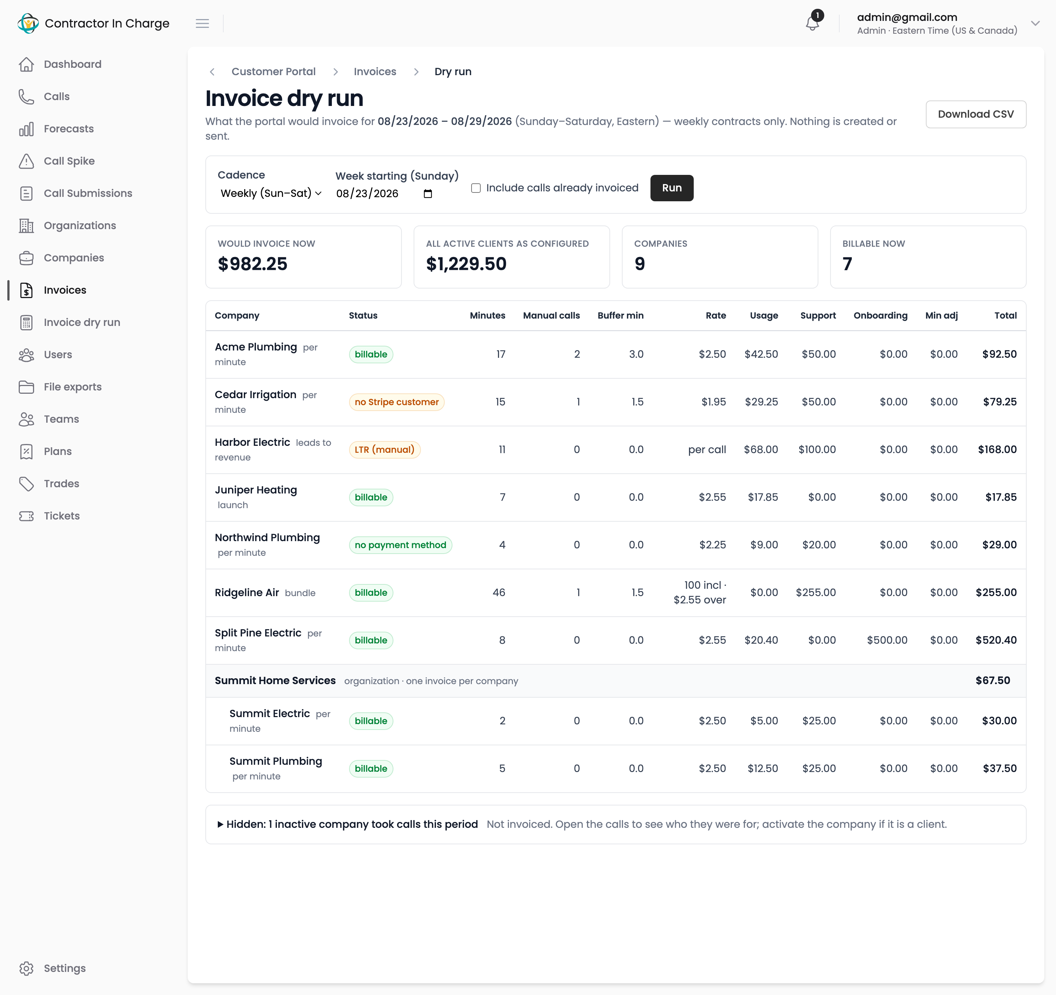Open the Plans percent icon

click(x=26, y=452)
